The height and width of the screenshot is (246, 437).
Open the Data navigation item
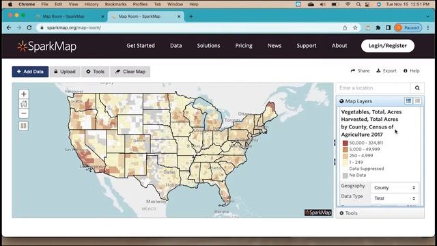(176, 46)
